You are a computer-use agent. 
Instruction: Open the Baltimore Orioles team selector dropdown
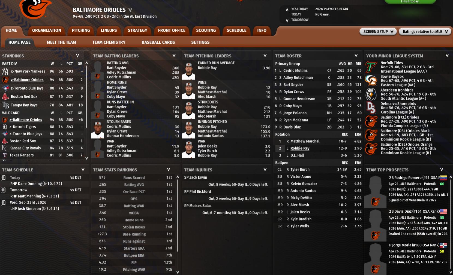pos(130,10)
